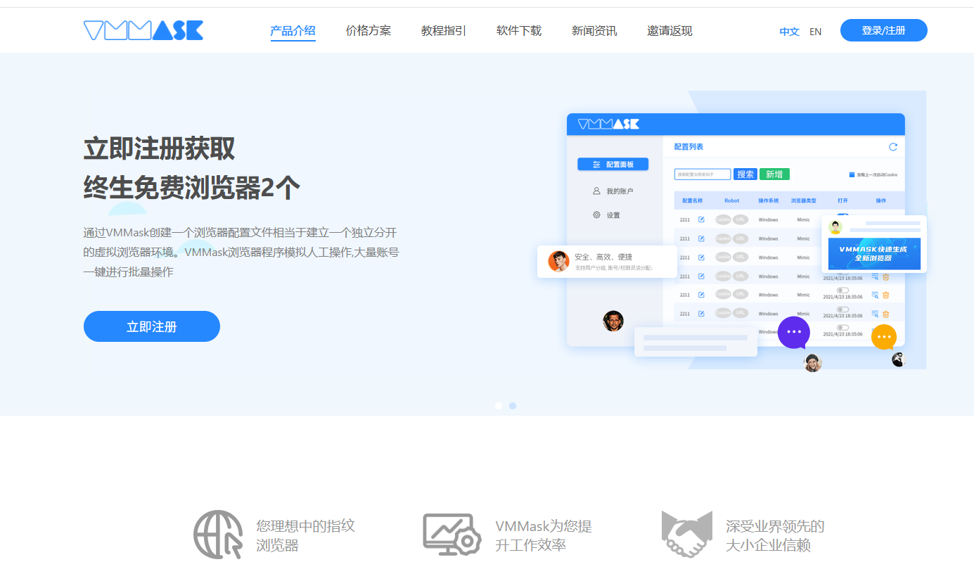Click the blue 立即注册 register button

point(151,326)
